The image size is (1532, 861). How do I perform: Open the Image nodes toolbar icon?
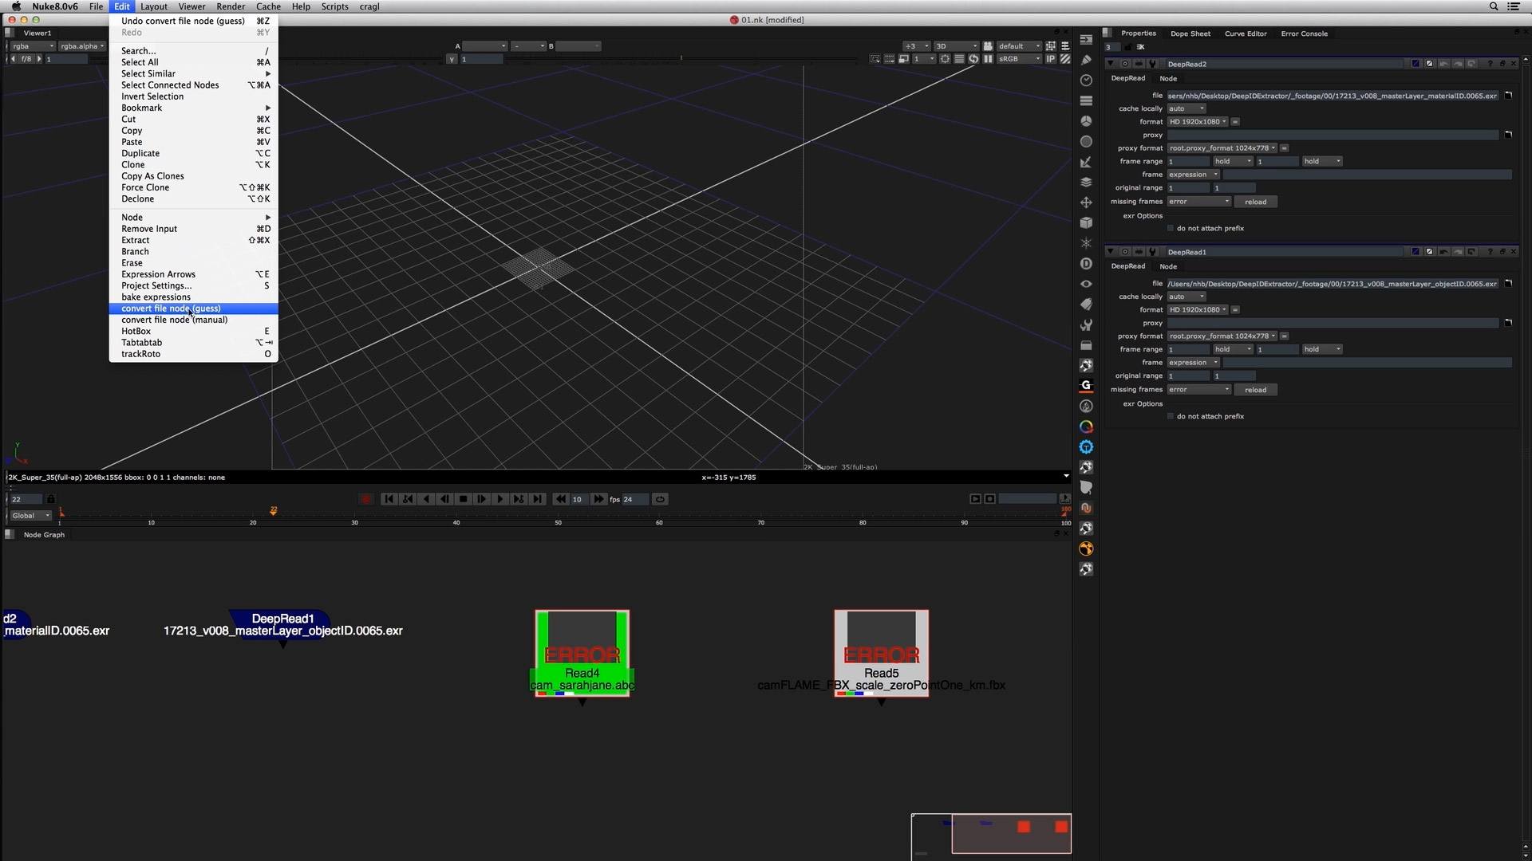click(x=1086, y=39)
